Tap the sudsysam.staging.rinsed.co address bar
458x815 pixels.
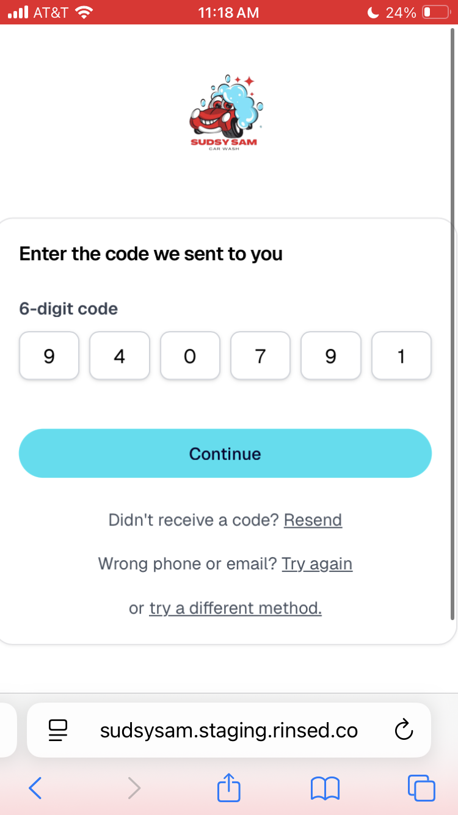(x=229, y=730)
